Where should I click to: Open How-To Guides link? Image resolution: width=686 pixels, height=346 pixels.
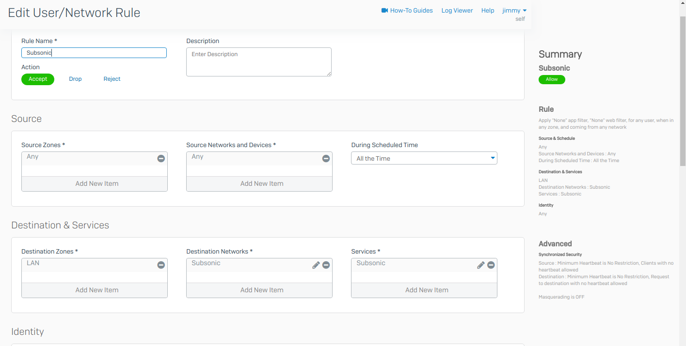(x=412, y=10)
